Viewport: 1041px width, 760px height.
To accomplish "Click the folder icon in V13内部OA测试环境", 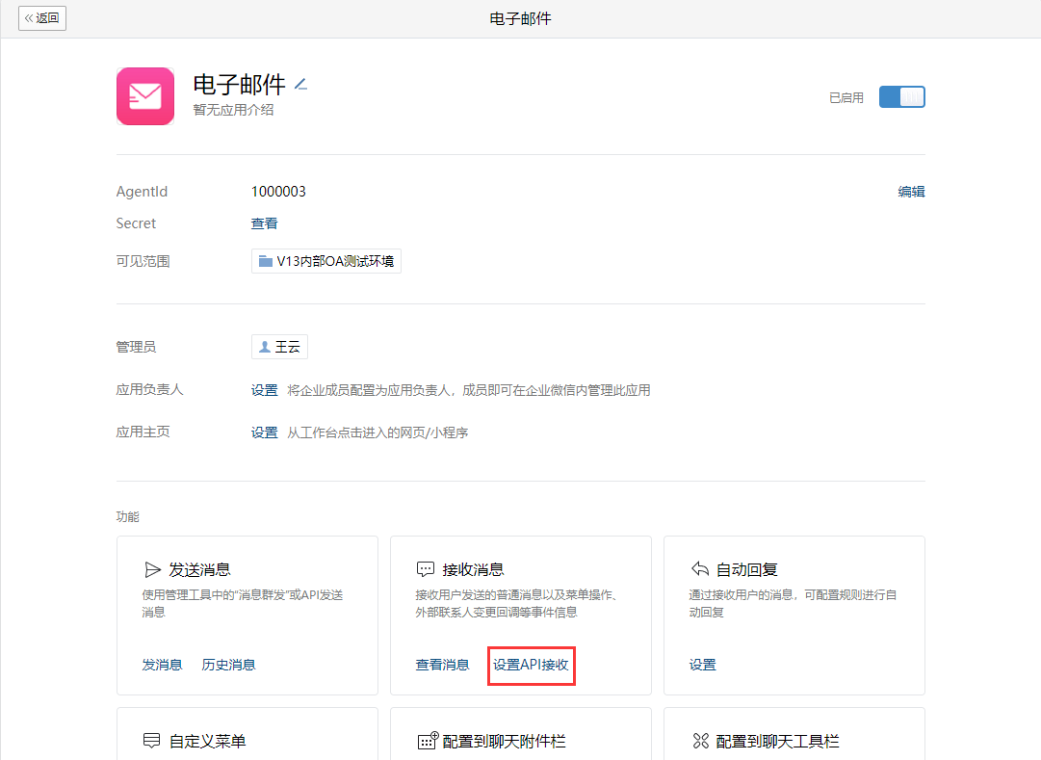I will pos(266,261).
